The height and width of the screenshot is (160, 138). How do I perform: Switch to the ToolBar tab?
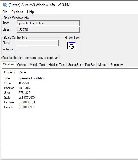90,65
